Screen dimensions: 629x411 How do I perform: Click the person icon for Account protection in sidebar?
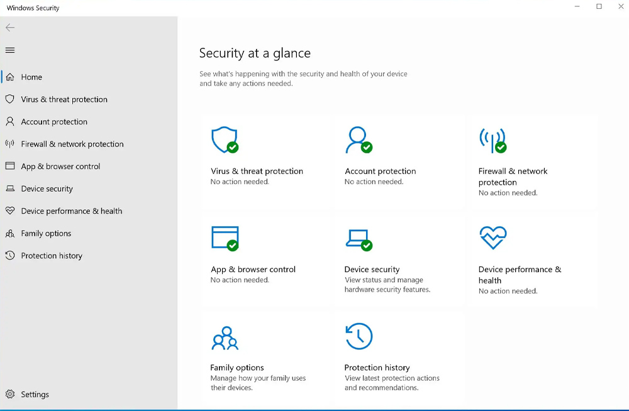coord(10,121)
